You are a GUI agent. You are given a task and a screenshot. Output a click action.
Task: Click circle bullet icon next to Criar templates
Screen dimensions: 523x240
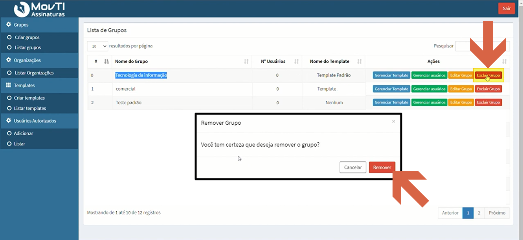(9, 98)
